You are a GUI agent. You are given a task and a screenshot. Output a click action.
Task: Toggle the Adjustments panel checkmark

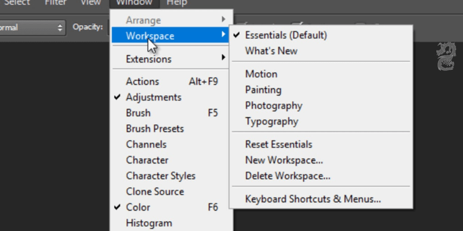(x=153, y=97)
